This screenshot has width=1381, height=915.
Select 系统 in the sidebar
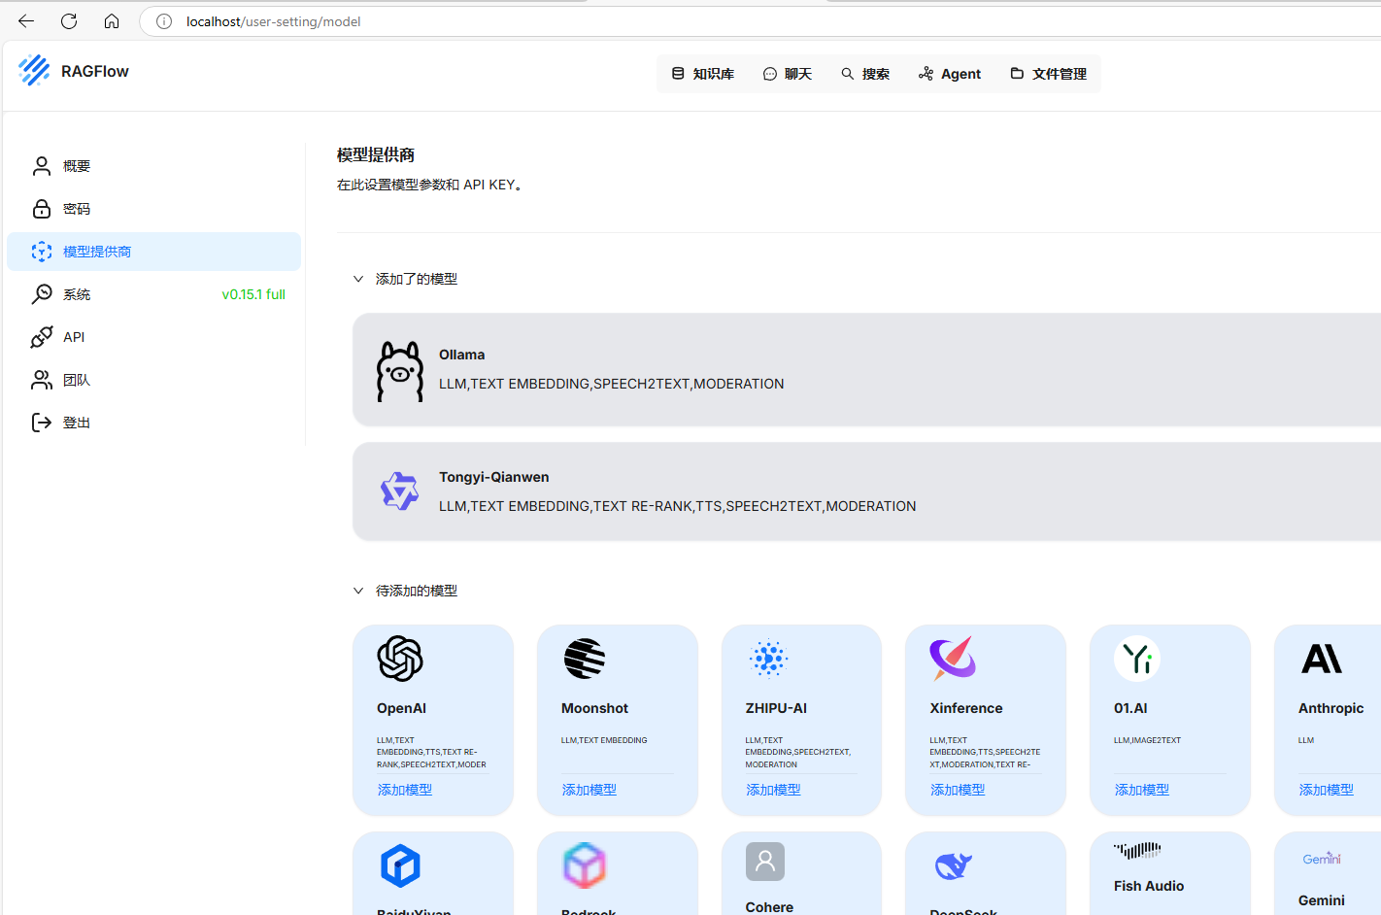click(x=154, y=294)
